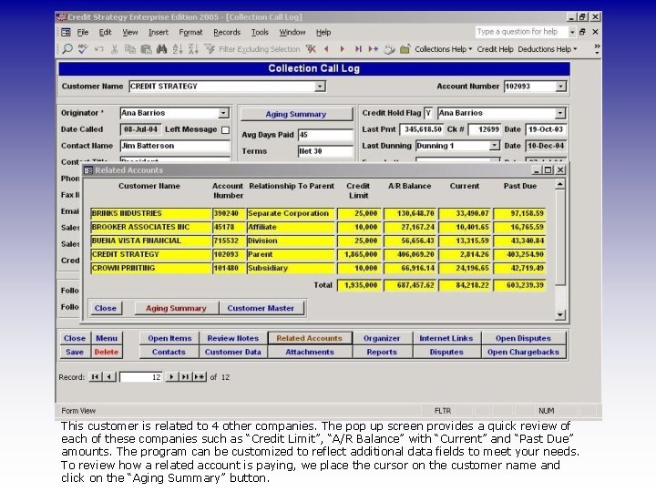Click Close button in Related Accounts popup
This screenshot has width=656, height=492.
point(106,308)
